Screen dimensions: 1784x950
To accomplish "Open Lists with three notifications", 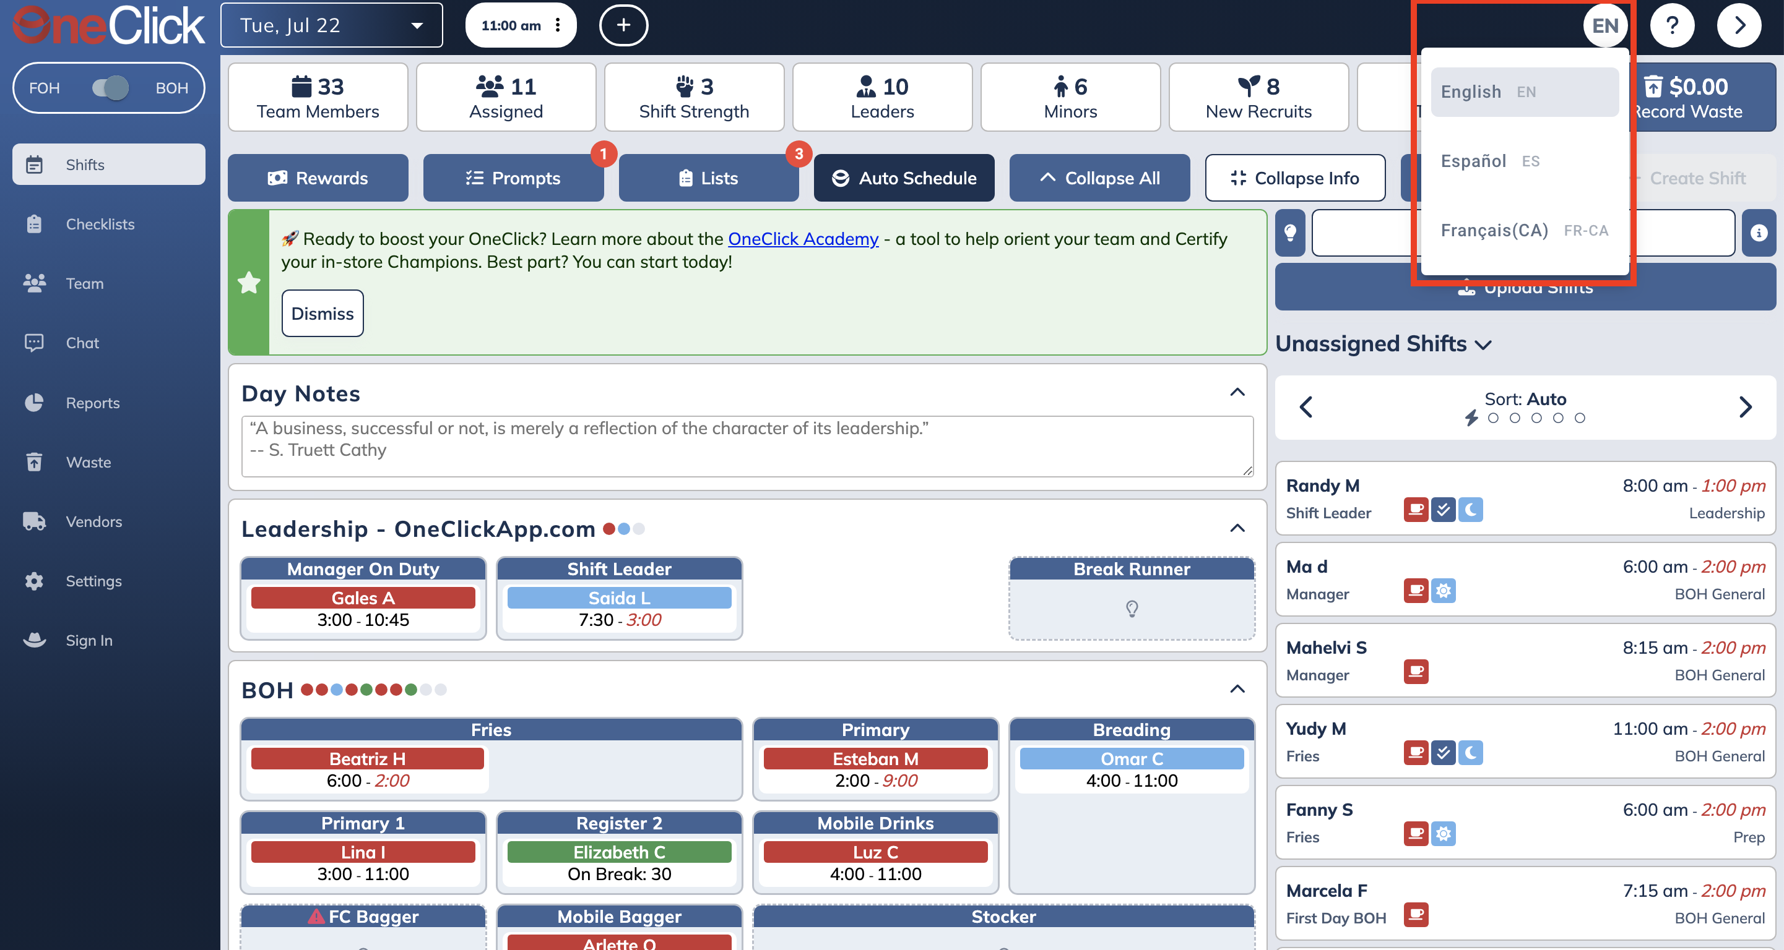I will (709, 179).
